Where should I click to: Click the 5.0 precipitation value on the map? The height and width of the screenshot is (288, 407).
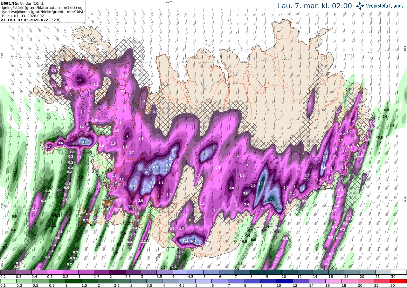[x=145, y=190]
